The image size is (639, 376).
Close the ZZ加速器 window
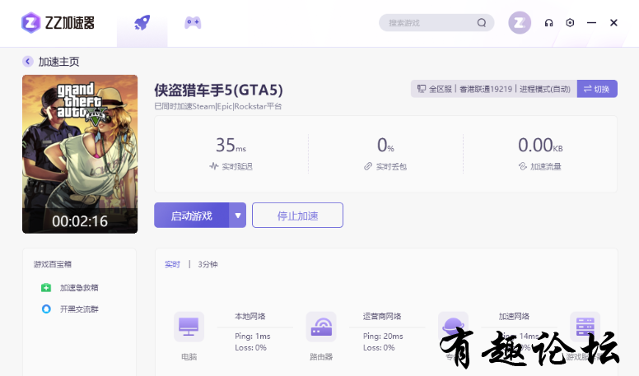coord(613,23)
